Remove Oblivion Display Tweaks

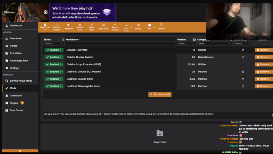(x=262, y=57)
